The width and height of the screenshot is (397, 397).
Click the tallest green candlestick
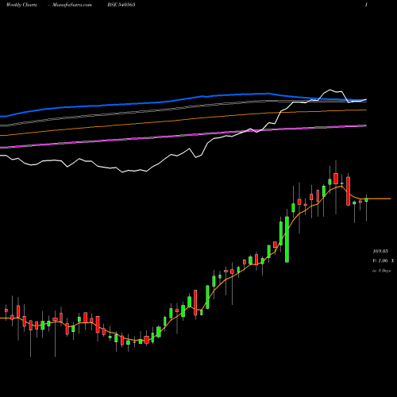tap(287, 239)
